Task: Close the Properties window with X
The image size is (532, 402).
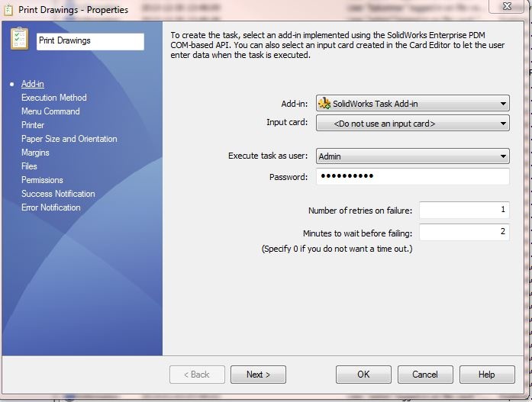Action: point(507,6)
